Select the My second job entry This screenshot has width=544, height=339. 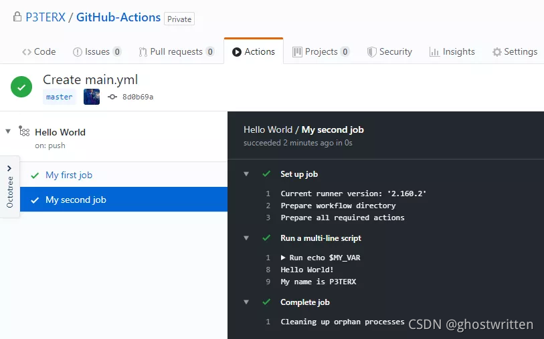(x=124, y=200)
